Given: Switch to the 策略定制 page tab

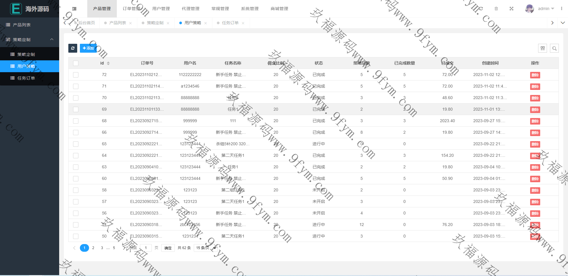Looking at the screenshot, I should (155, 23).
